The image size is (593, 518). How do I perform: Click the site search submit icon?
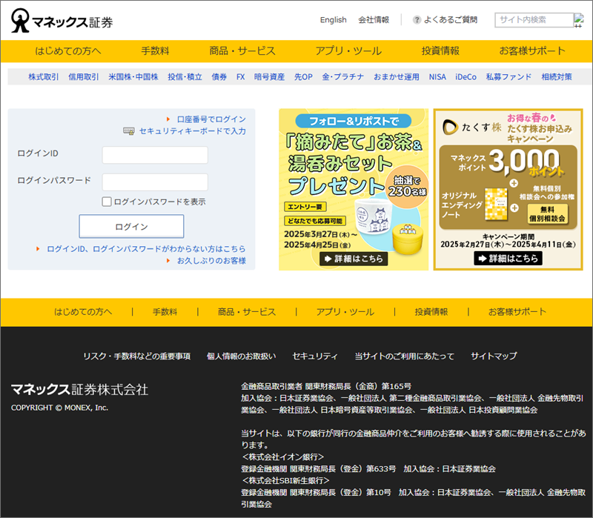578,20
